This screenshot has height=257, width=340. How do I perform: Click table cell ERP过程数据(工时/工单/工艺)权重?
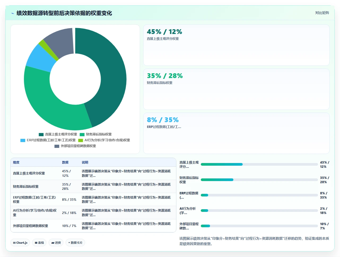coord(34,200)
